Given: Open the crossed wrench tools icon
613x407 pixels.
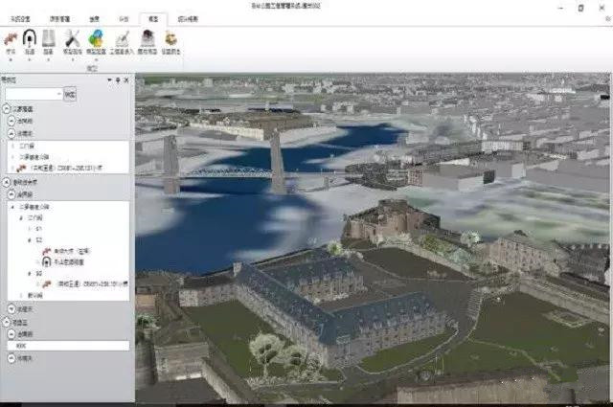Looking at the screenshot, I should [73, 39].
